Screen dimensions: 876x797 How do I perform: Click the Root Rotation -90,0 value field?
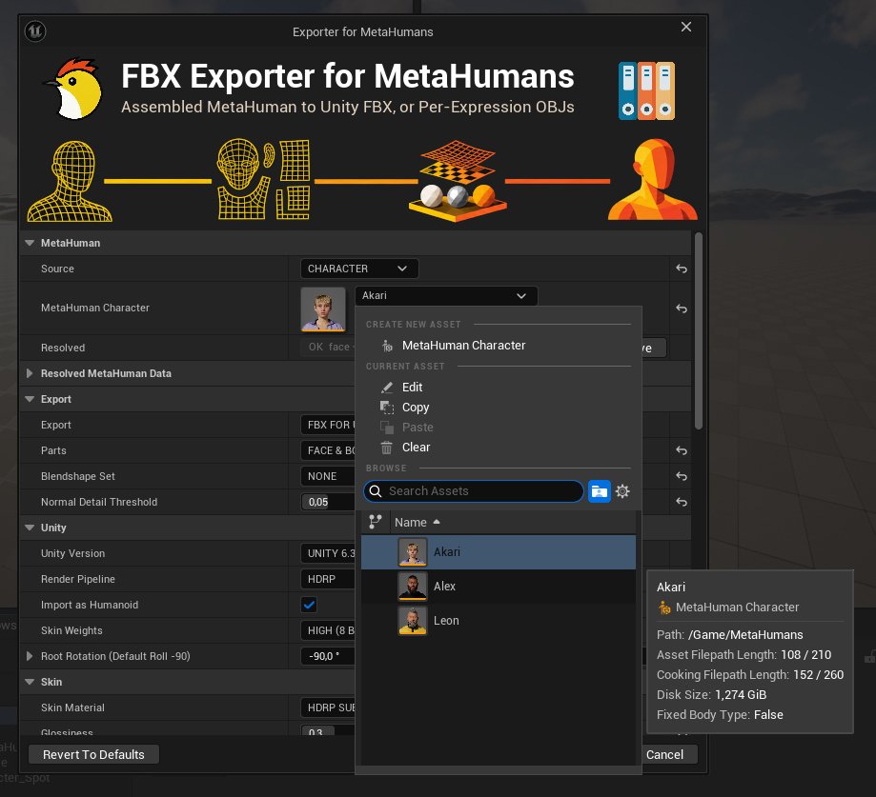pyautogui.click(x=328, y=656)
